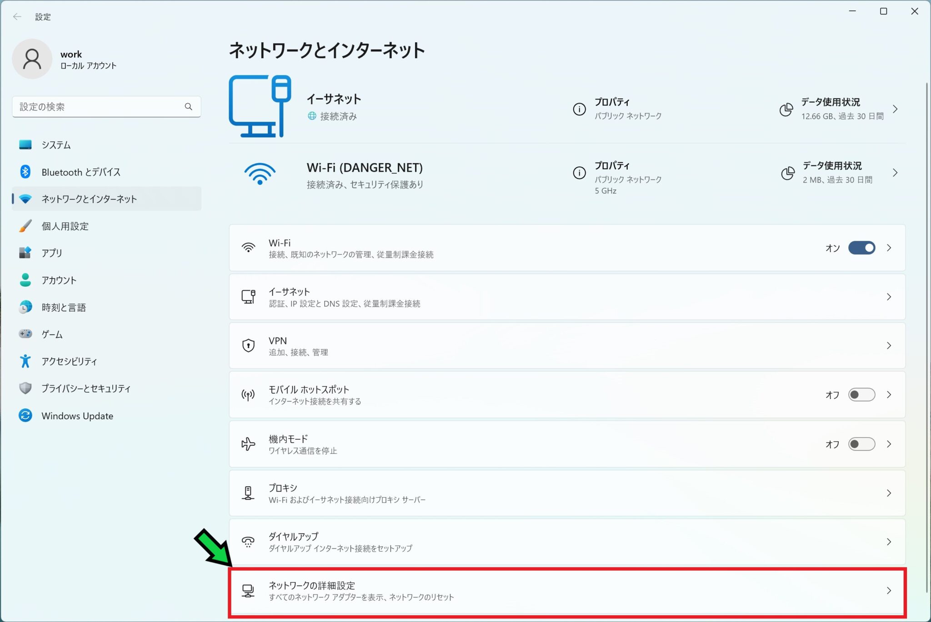Select システム in the sidebar
The width and height of the screenshot is (931, 622).
(x=56, y=145)
